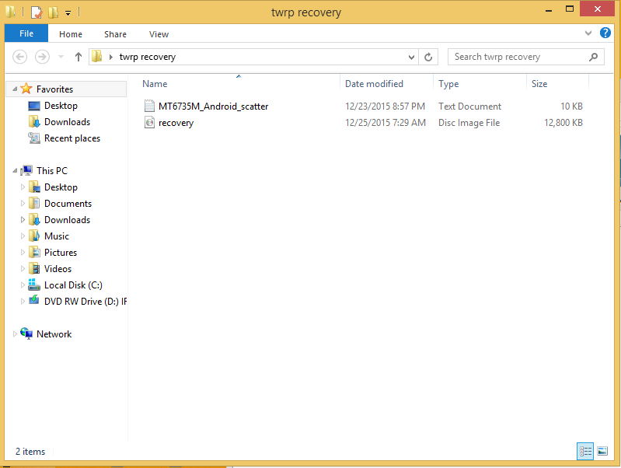
Task: Click the New folder icon in title bar
Action: 53,12
